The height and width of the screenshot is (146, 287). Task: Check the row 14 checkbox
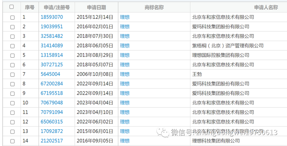[12, 141]
